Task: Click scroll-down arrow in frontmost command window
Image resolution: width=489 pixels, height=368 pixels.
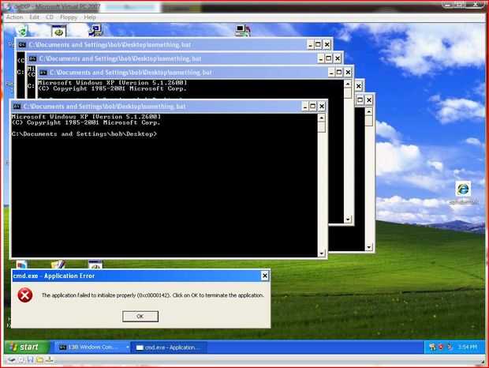Action: click(x=321, y=253)
